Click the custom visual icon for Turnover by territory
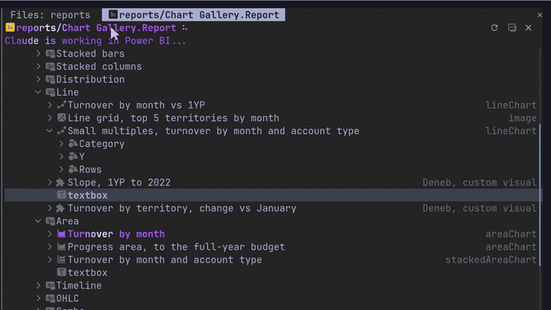Viewport: 551px width, 310px height. pyautogui.click(x=60, y=208)
